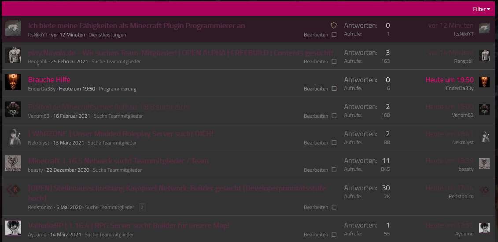Open the 'Brauche Hilfe' thread title
498x242 pixels.
49,80
